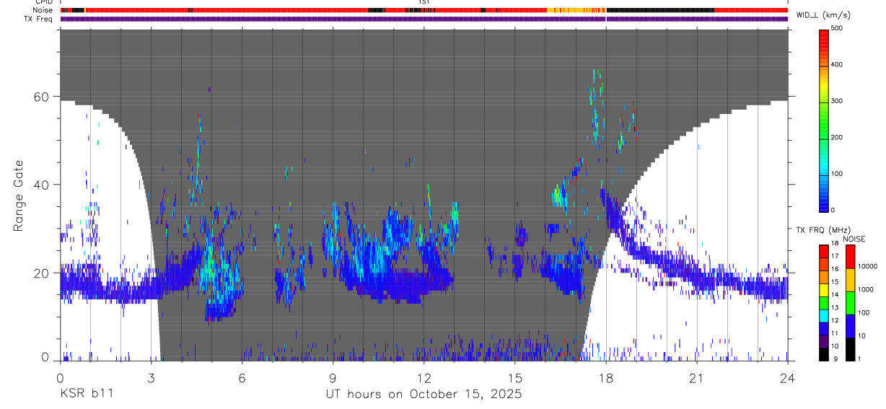This screenshot has width=886, height=409.
Task: Click the '11' tick in the TX FRQ legend
Action: [x=834, y=333]
